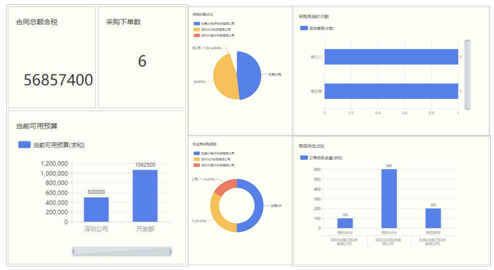This screenshot has width=494, height=270.
Task: Select the 自动编号(计数) legend swatch
Action: pos(303,27)
